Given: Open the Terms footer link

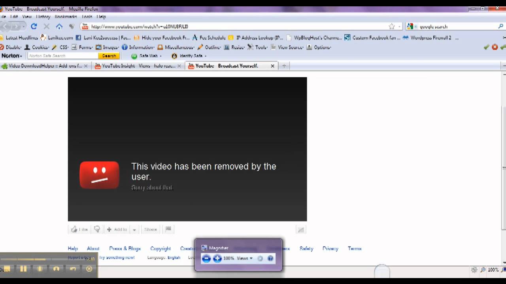Looking at the screenshot, I should (355, 248).
